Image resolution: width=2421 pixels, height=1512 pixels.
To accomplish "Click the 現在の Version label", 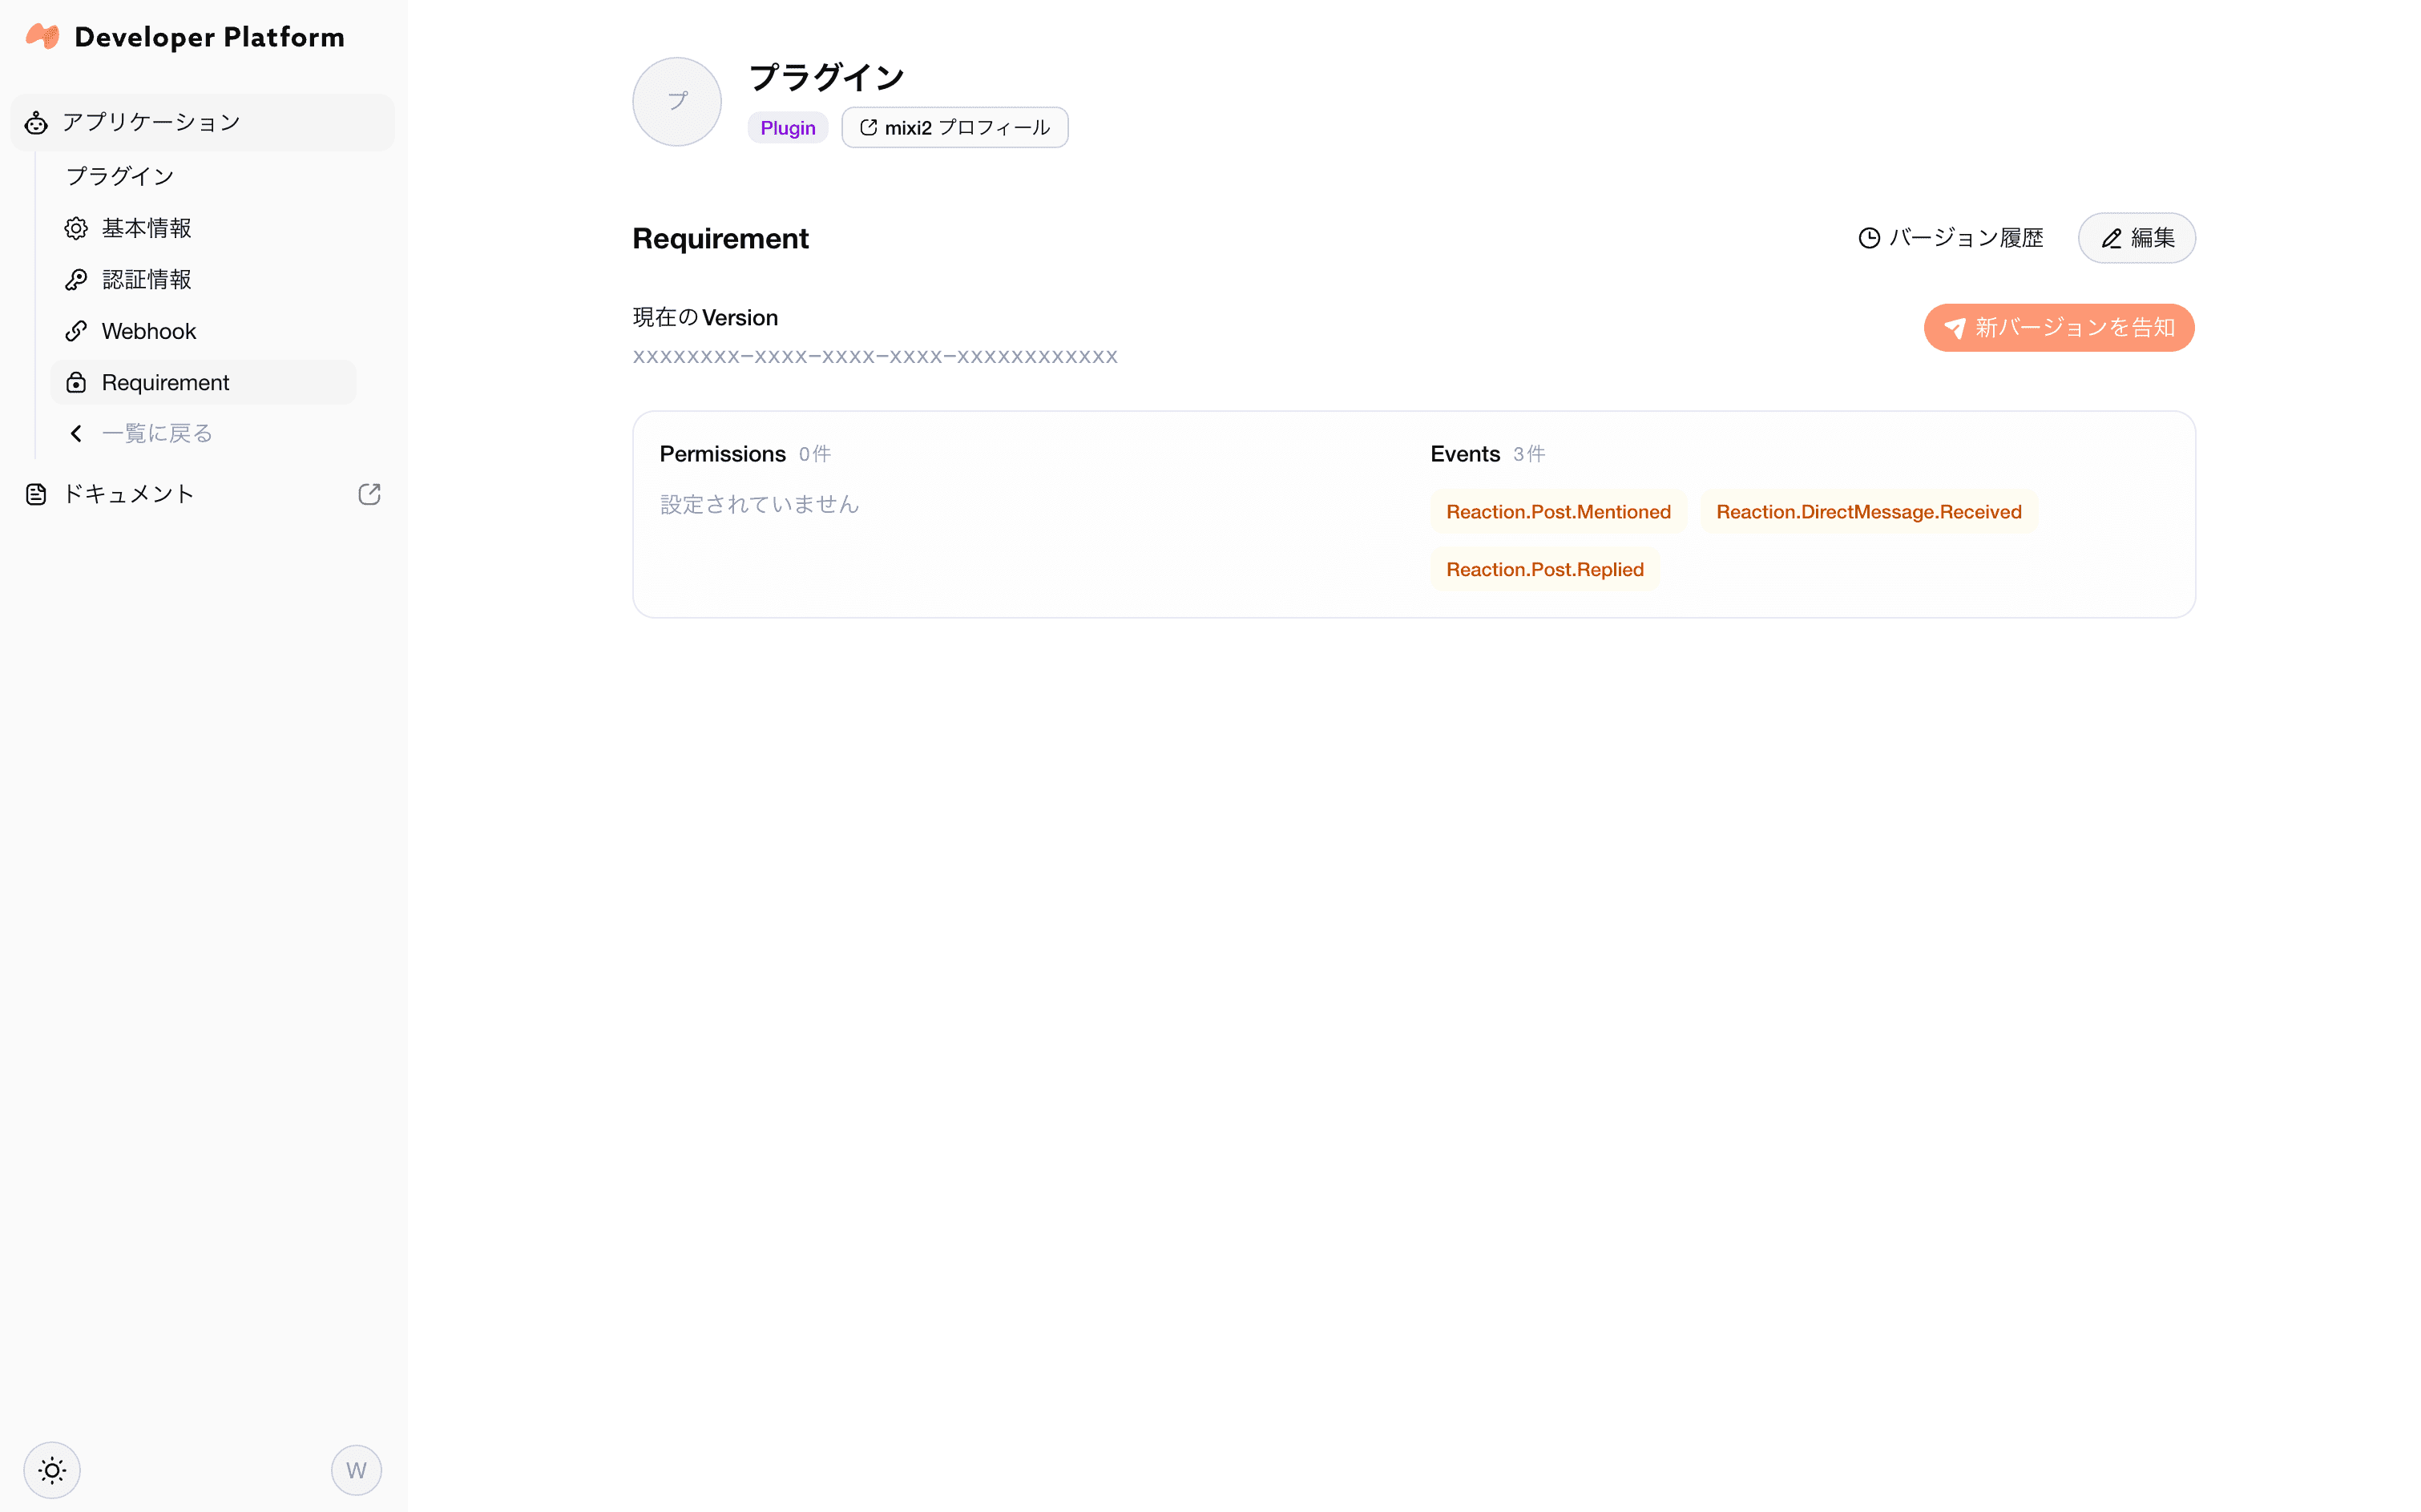I will [705, 317].
